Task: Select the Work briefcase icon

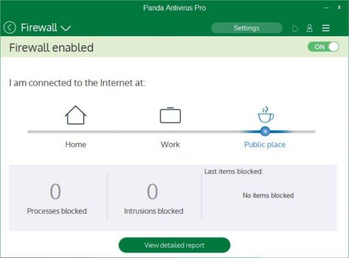Action: [170, 115]
